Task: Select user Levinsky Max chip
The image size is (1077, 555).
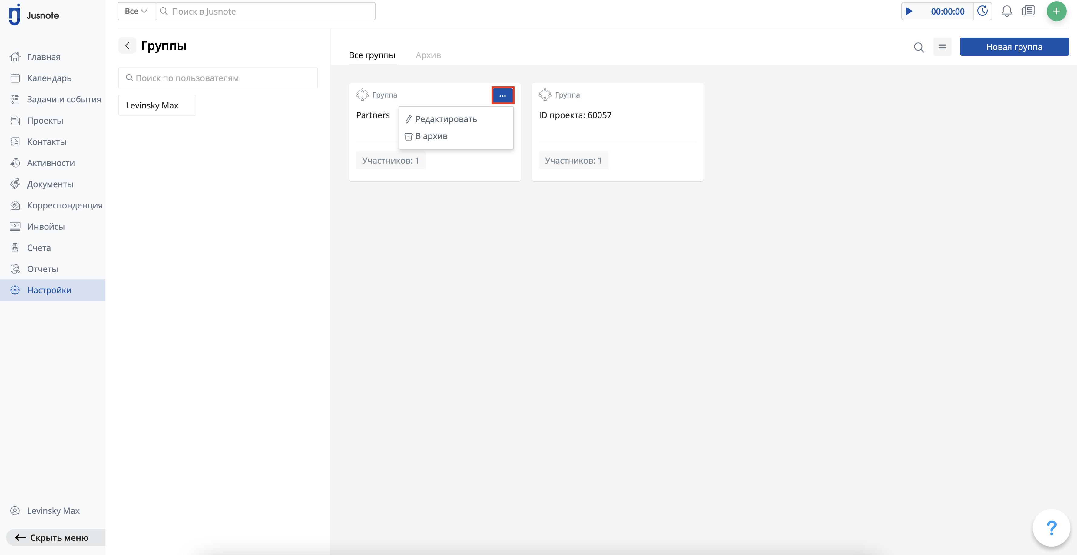Action: 157,105
